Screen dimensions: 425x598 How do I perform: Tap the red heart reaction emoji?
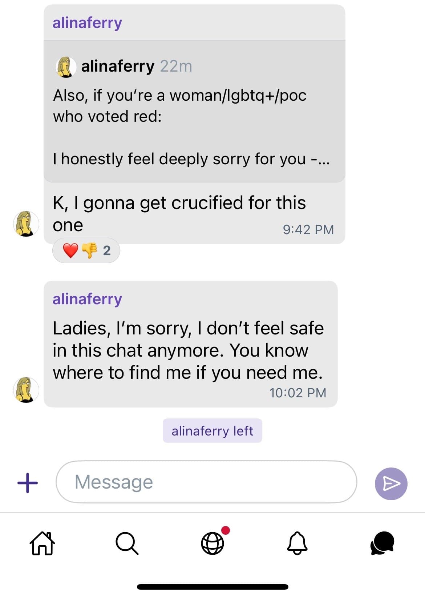tap(70, 250)
